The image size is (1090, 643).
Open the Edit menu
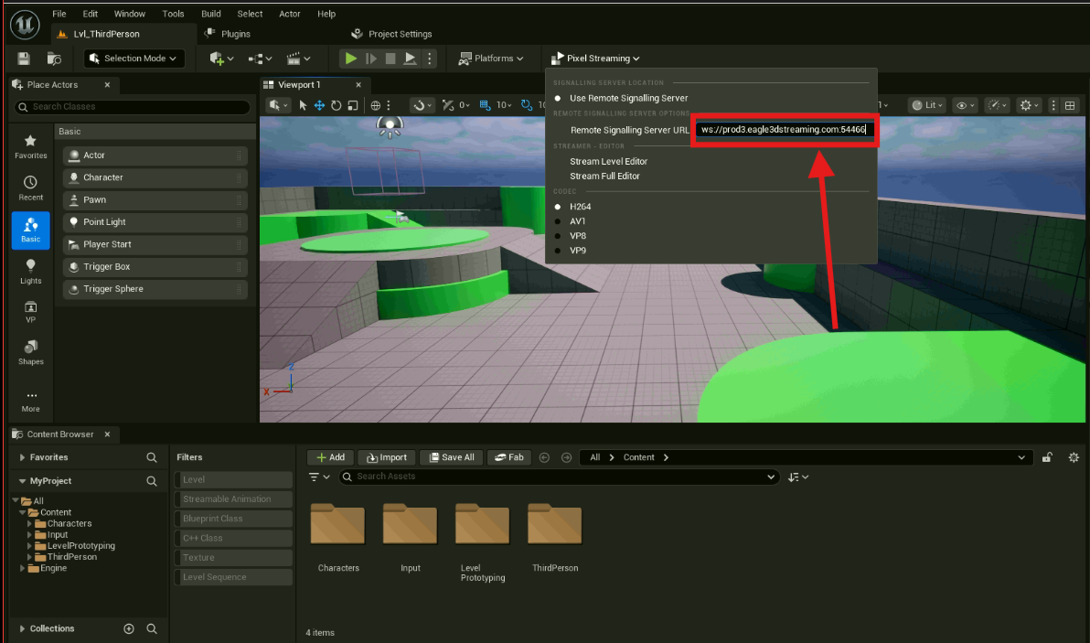pos(91,14)
